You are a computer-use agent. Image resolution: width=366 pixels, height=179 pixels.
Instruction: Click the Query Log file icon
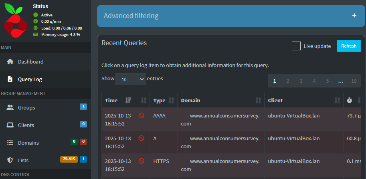10,80
